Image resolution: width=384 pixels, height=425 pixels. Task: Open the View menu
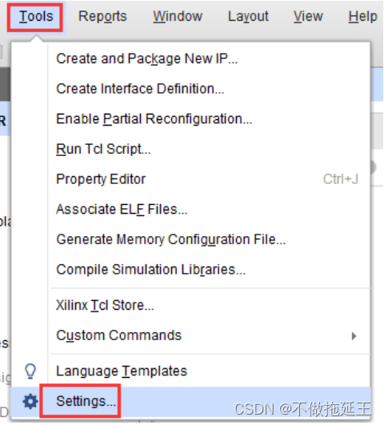[308, 17]
